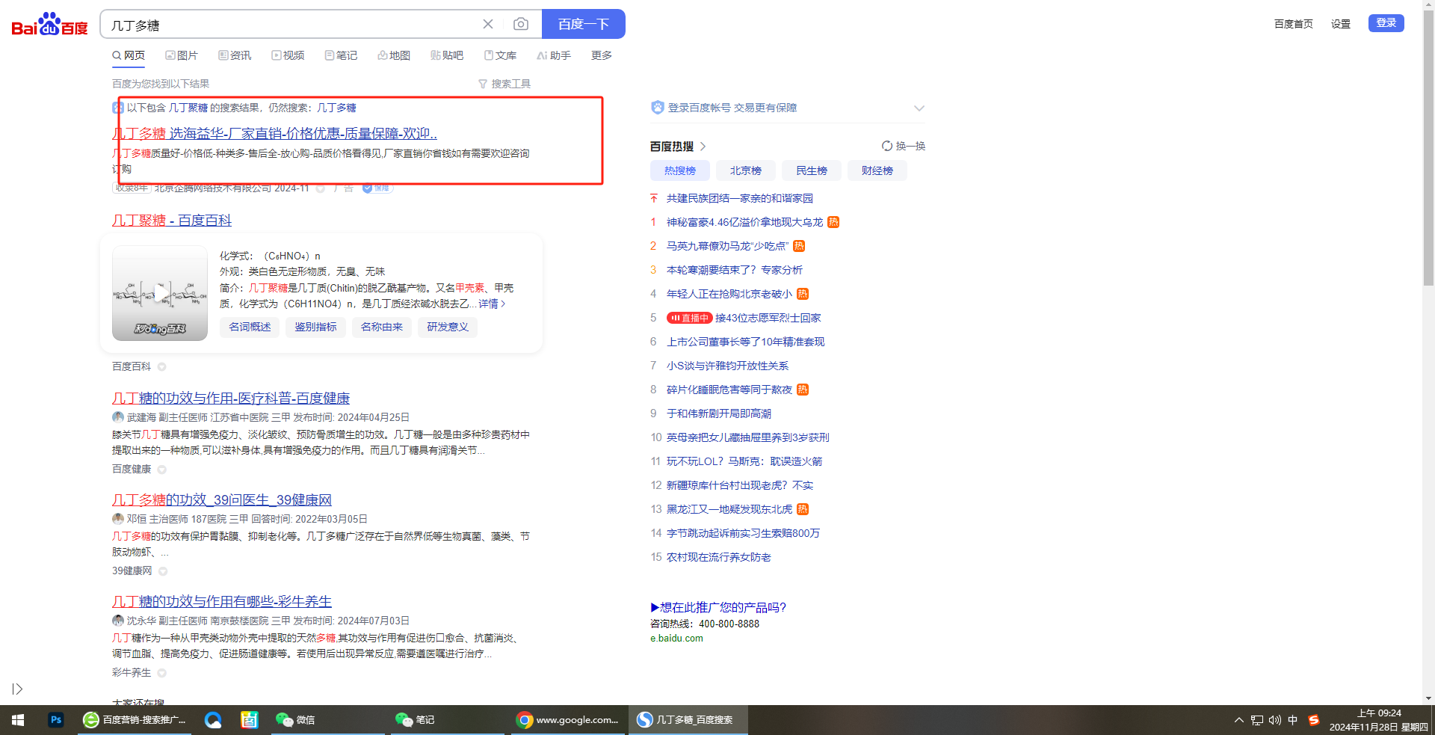
Task: Click the Baidu logo
Action: tap(49, 25)
